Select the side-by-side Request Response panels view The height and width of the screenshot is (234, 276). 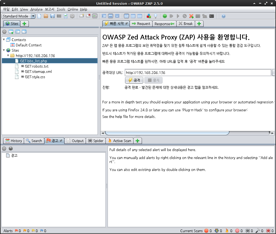click(x=133, y=16)
